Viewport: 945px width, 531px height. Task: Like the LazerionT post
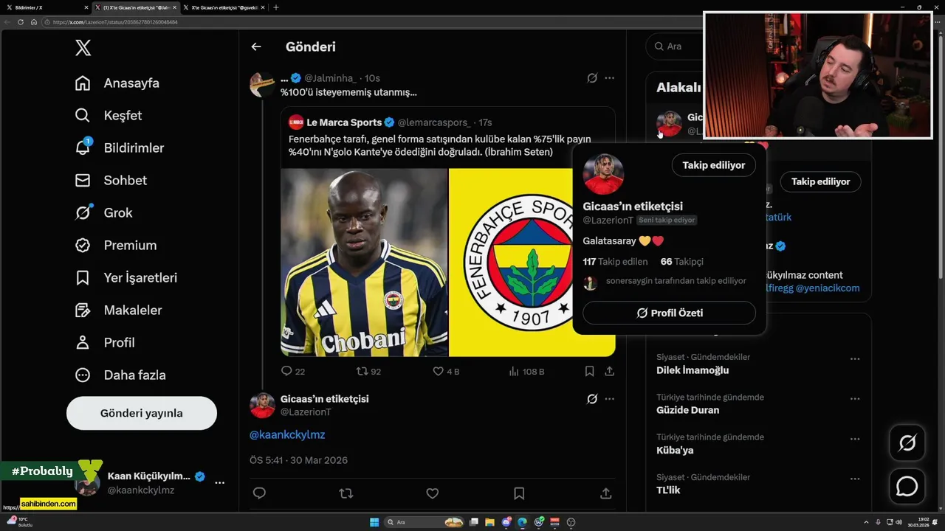(x=433, y=493)
